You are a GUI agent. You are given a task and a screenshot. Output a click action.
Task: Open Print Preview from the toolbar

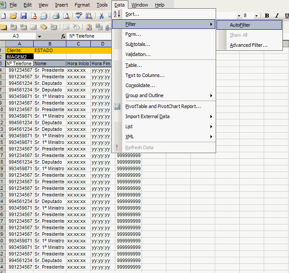point(66,16)
